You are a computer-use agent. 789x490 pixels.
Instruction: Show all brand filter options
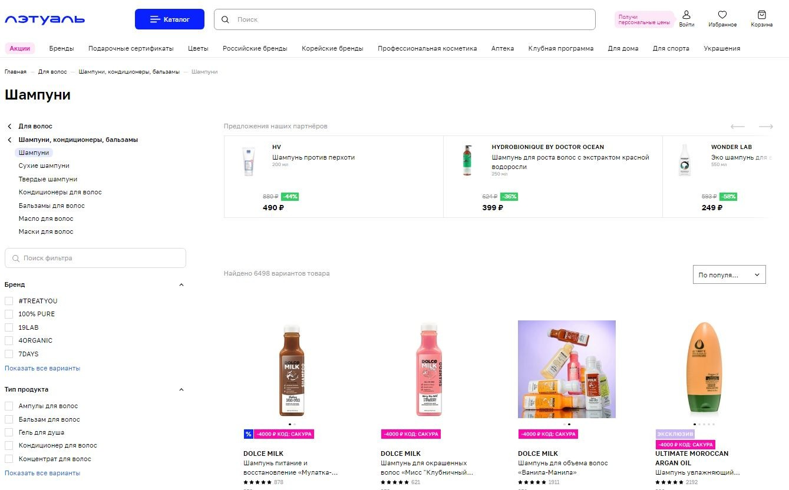(x=42, y=368)
